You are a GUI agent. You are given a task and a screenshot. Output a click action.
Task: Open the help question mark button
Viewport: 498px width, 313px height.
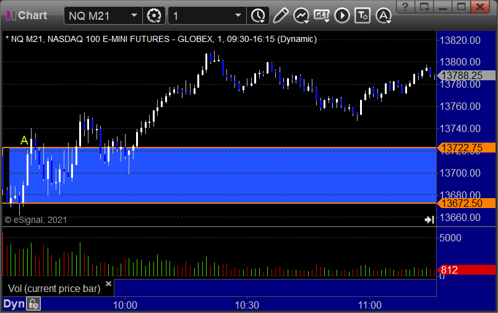click(405, 6)
